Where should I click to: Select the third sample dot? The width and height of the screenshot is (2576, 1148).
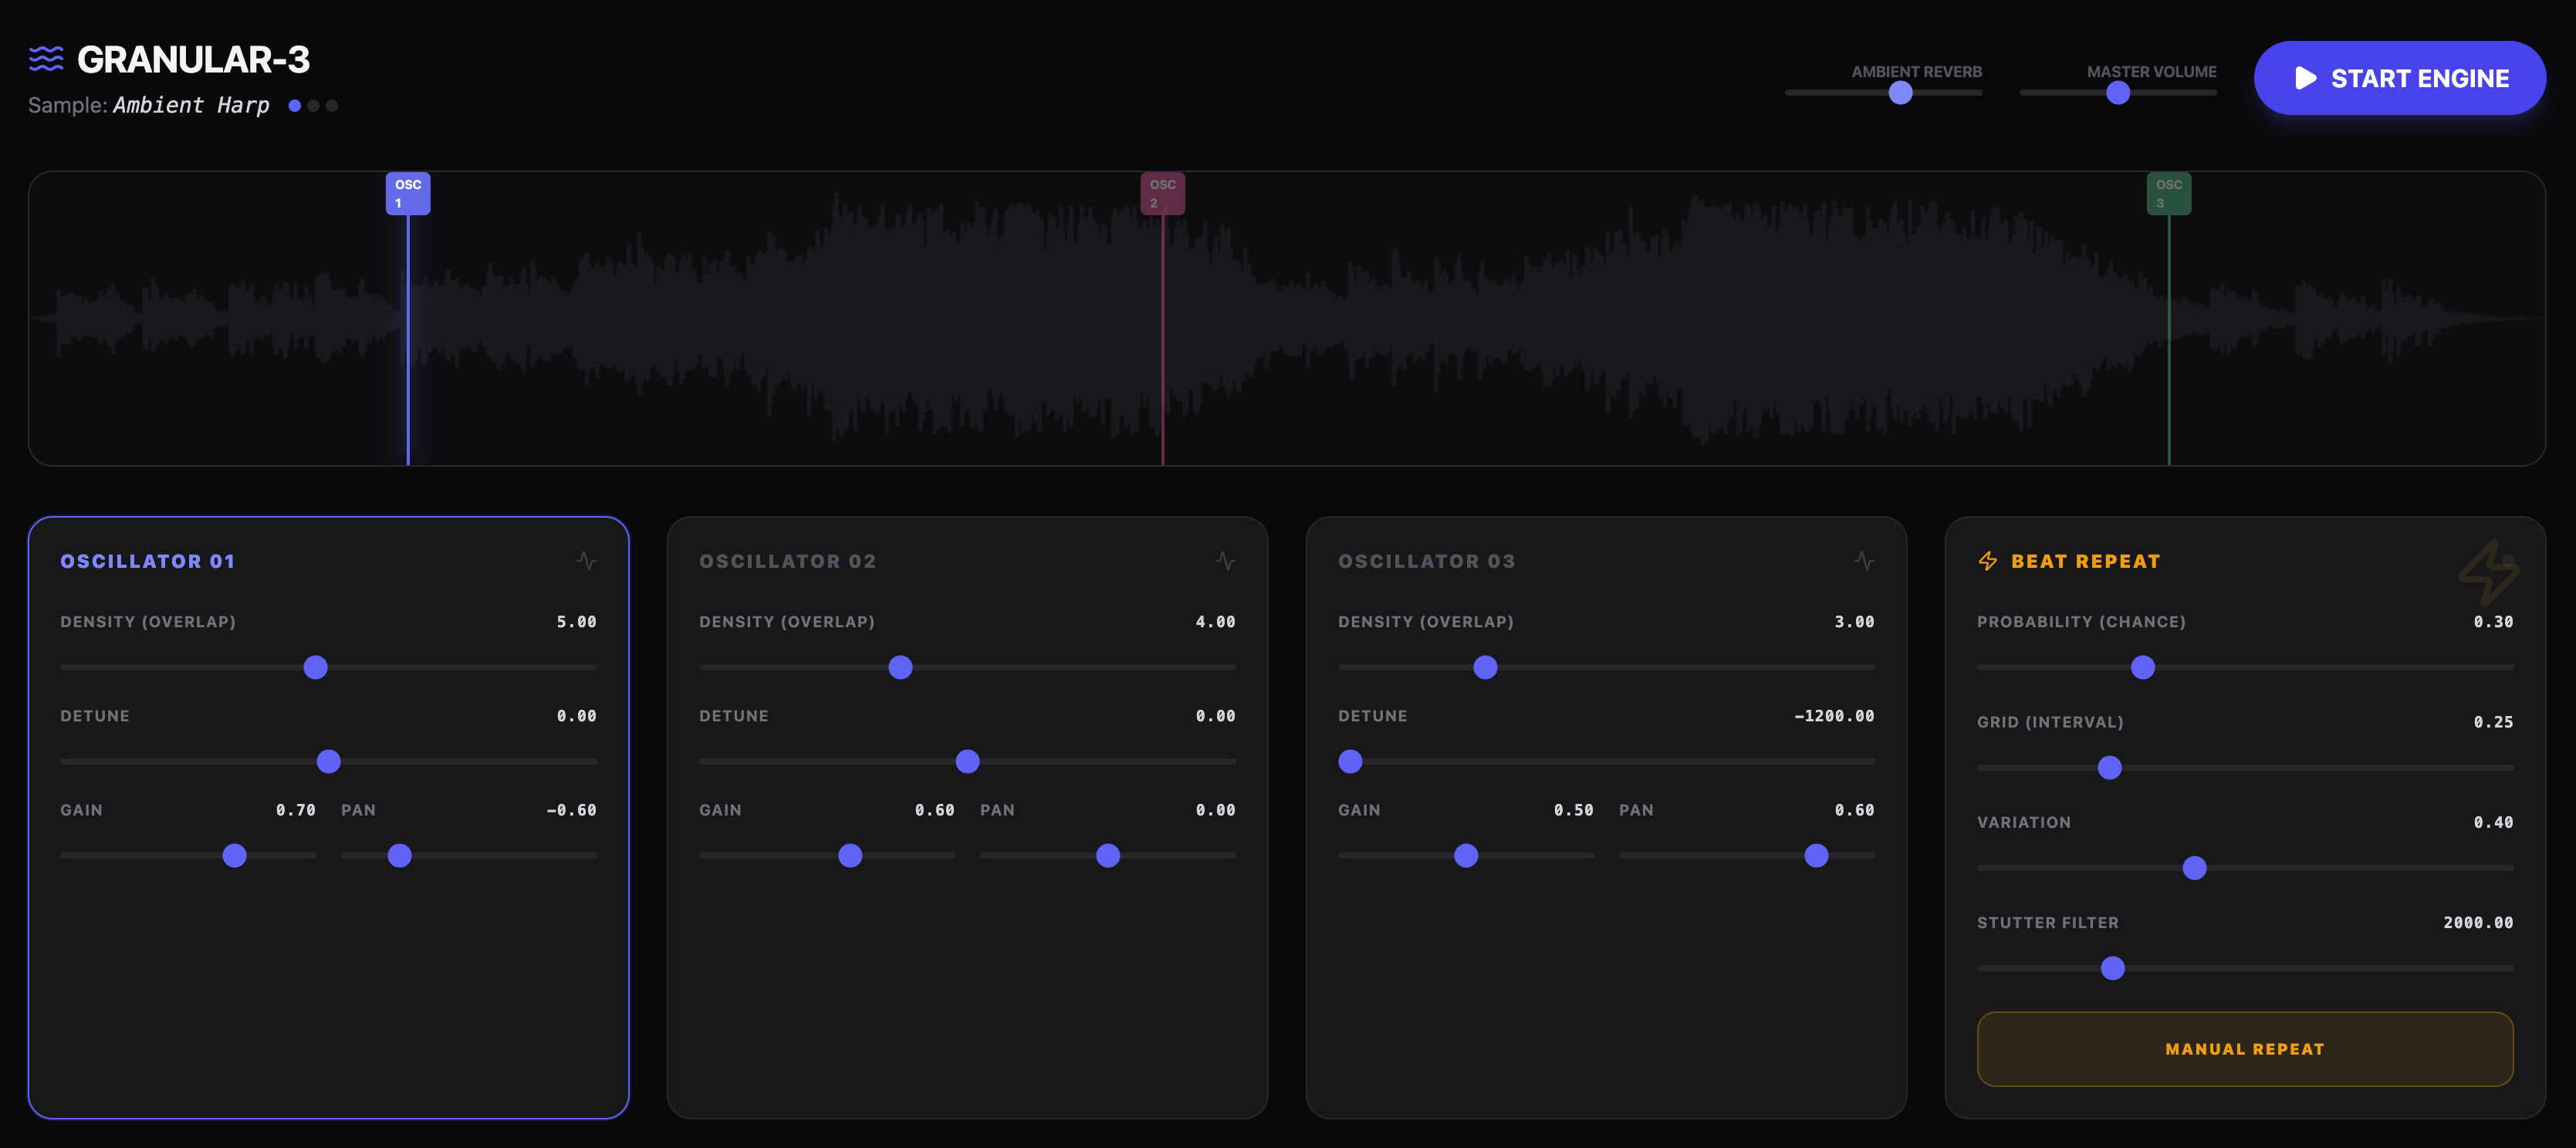tap(332, 106)
